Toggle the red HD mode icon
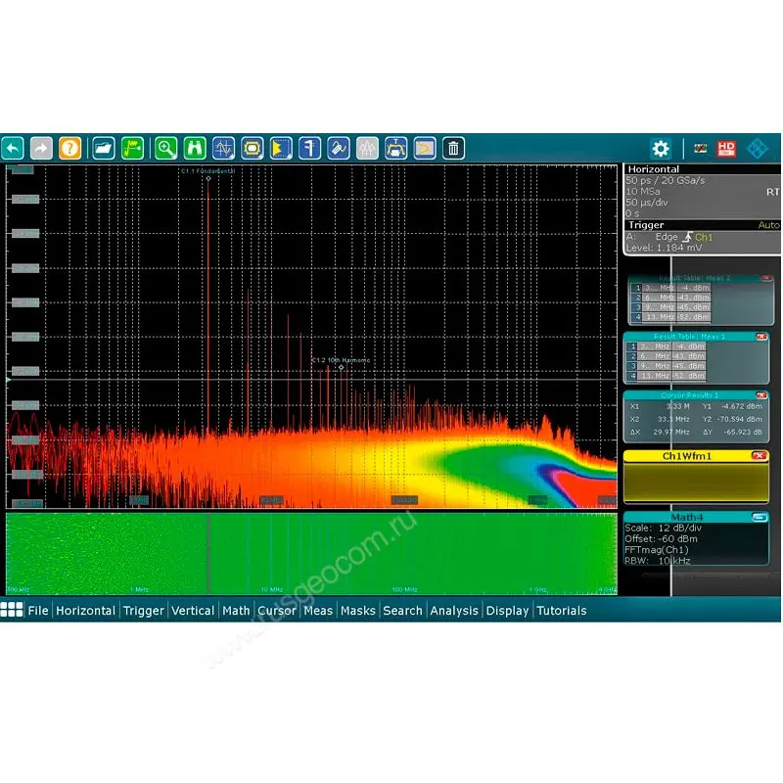Screen dimensions: 783x783 pyautogui.click(x=726, y=148)
